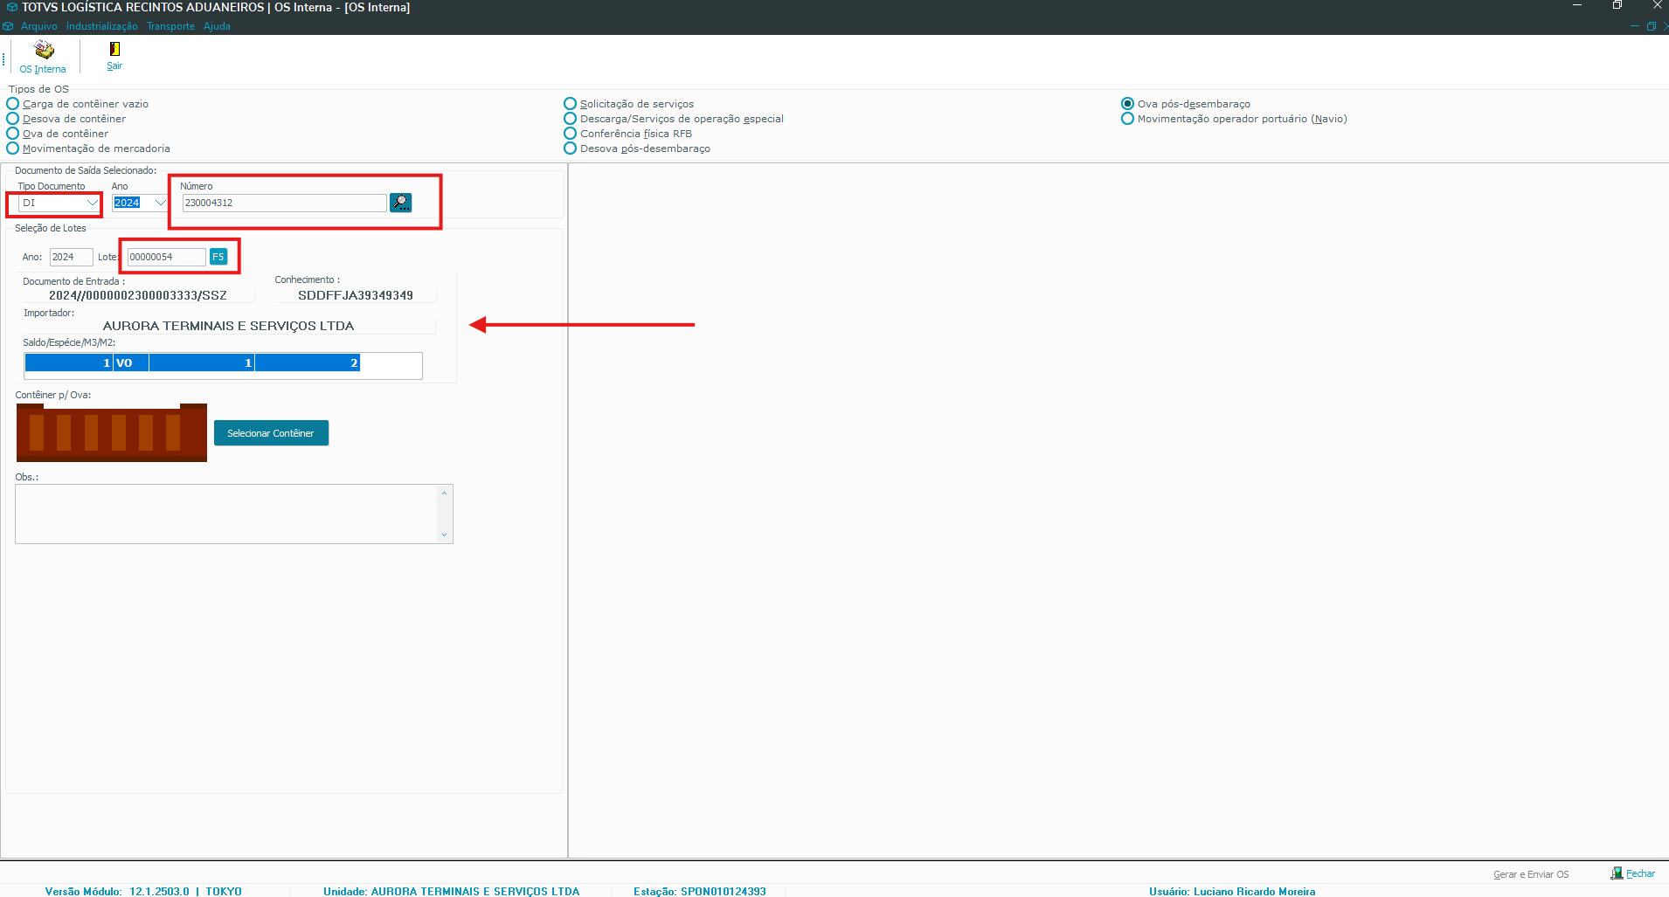Click status bar Usuário Luciano Ricardo Moreira
This screenshot has height=897, width=1669.
(x=1232, y=891)
